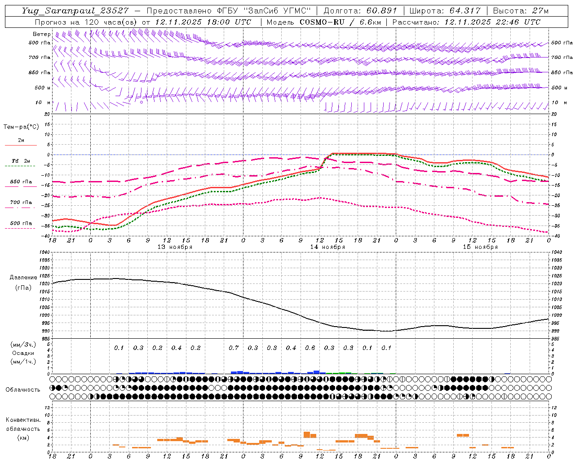Select the 'Долгота: 60.891' header field
Viewport: 575px width, 460px height.
pos(360,11)
